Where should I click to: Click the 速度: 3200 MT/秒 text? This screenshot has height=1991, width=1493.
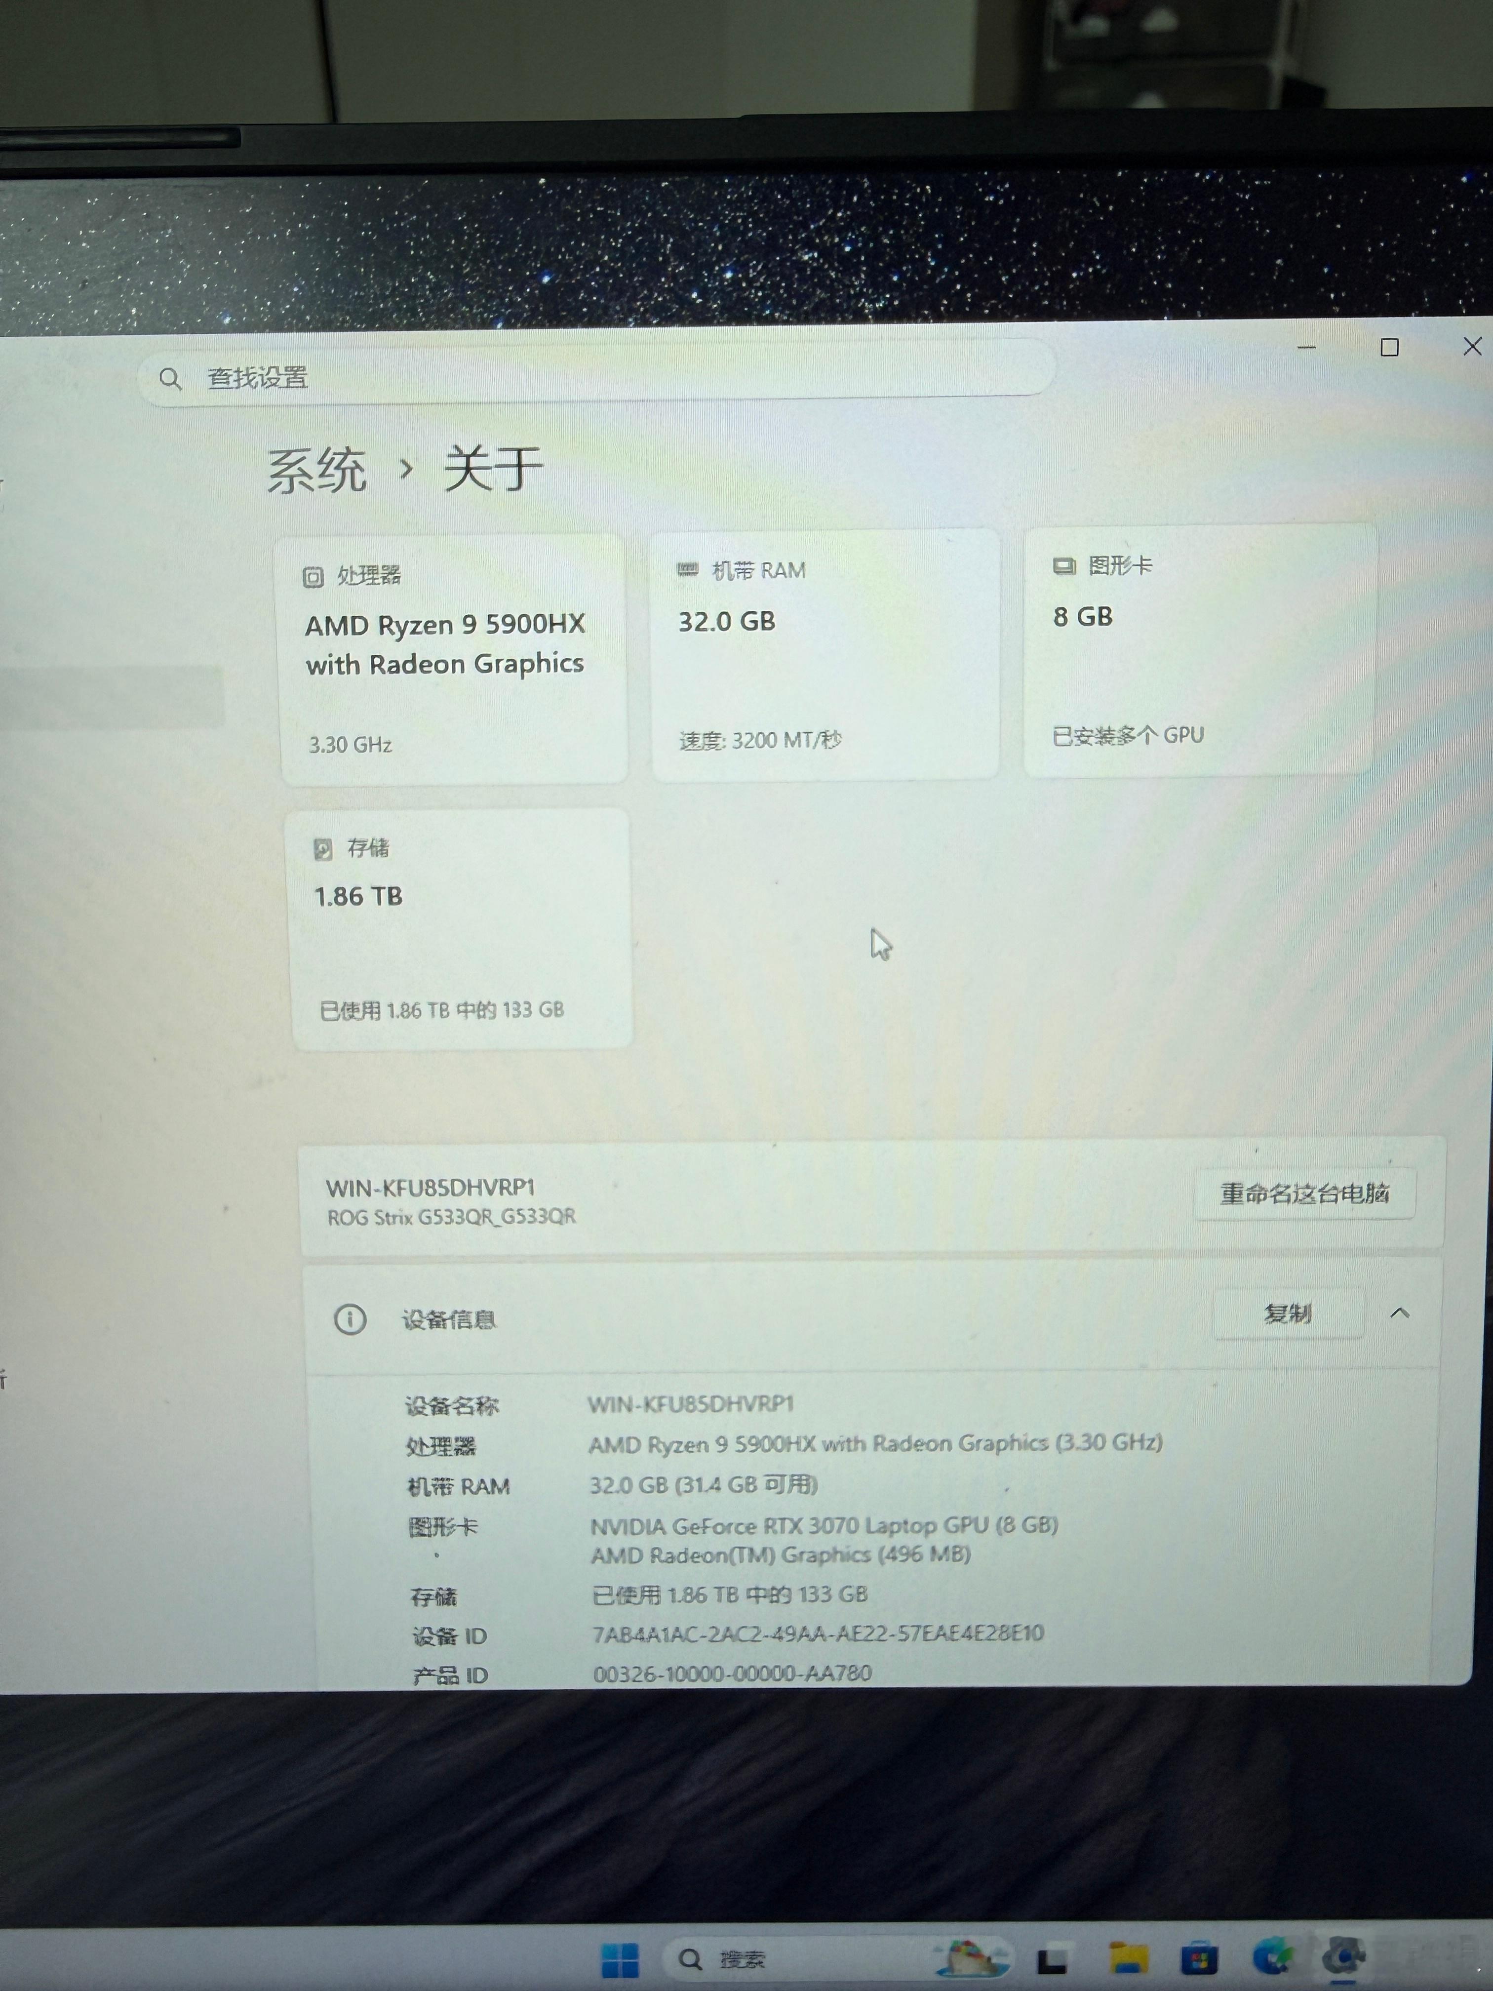(x=760, y=740)
